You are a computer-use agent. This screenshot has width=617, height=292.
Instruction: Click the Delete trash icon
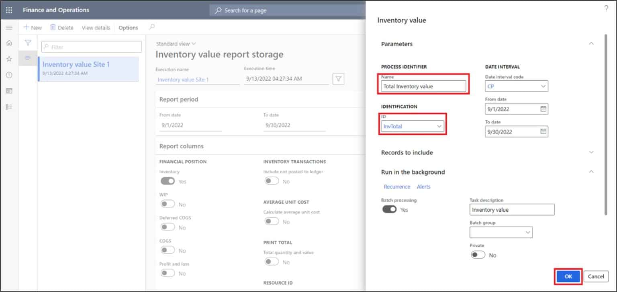tap(53, 27)
